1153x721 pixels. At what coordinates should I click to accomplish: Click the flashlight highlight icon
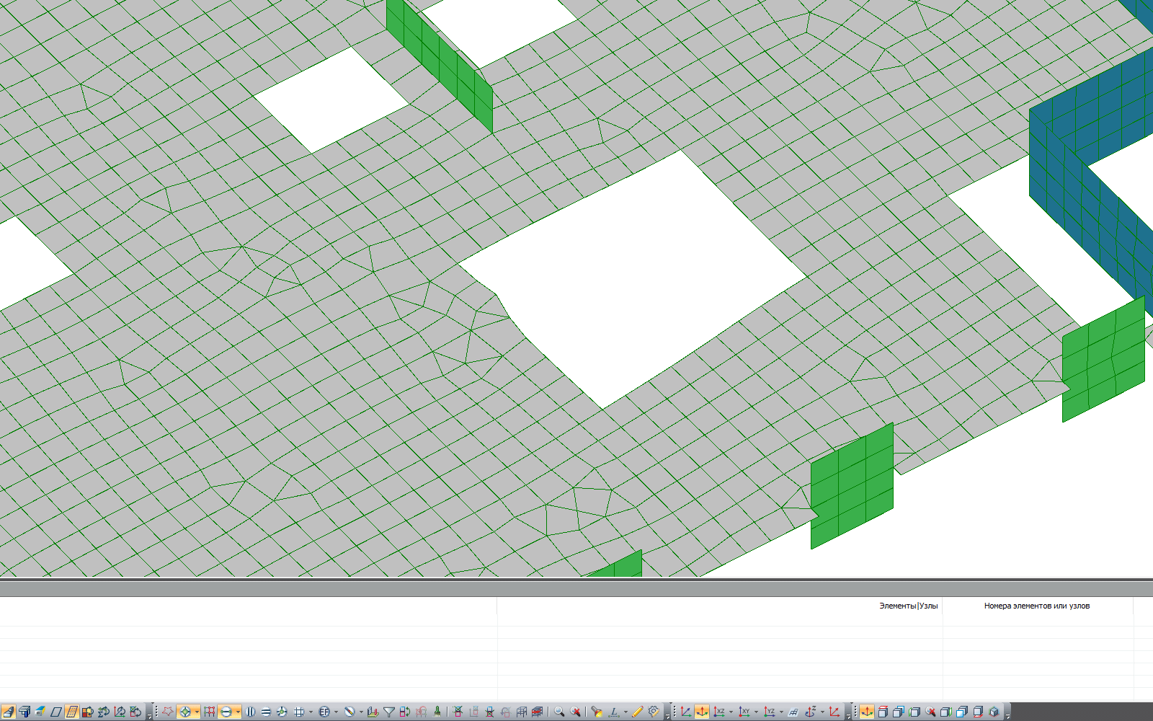point(597,712)
